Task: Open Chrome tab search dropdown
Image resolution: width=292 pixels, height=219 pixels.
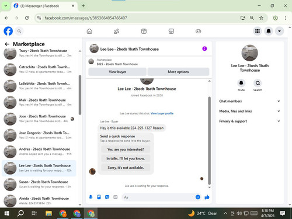Action: click(x=6, y=6)
